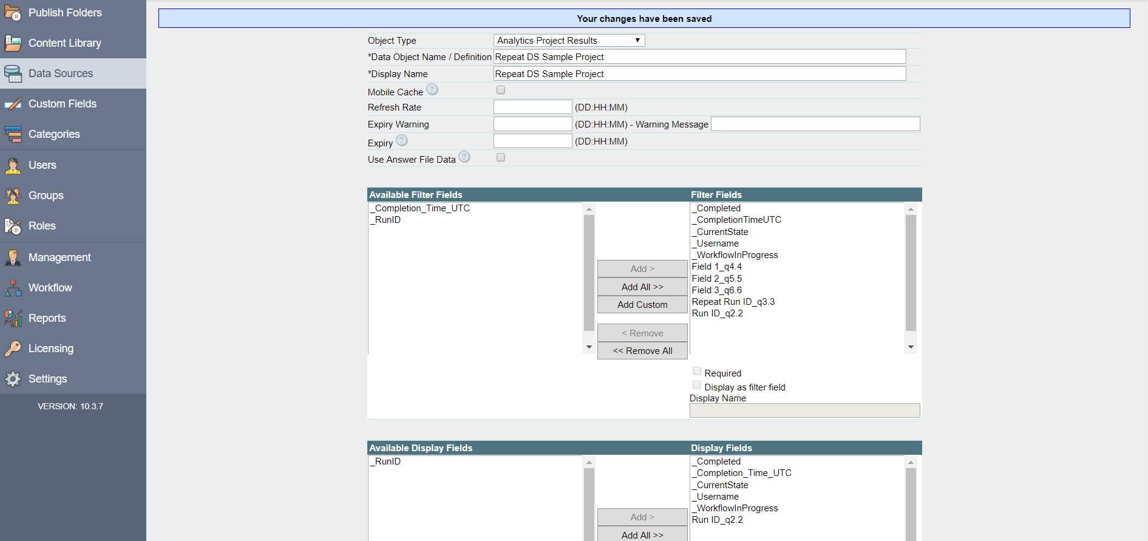
Task: Click Filter Fields list scroll down arrow
Action: 911,347
